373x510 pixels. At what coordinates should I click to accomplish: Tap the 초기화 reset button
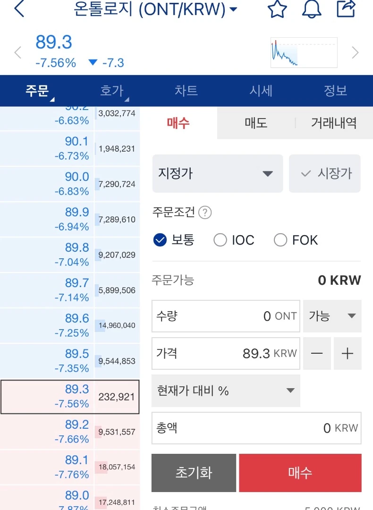tap(194, 473)
